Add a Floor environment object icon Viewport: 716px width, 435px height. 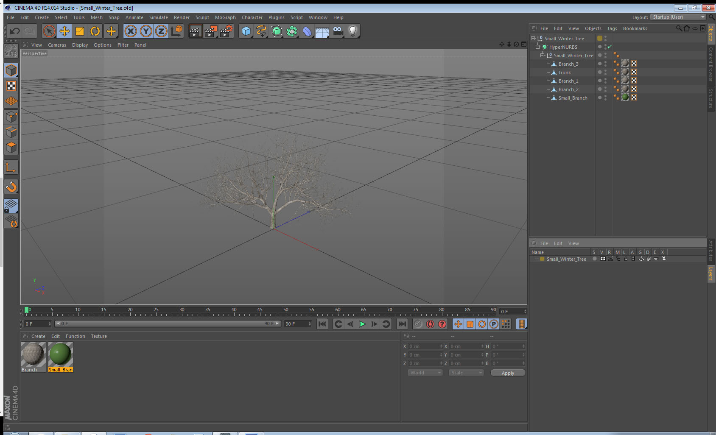[322, 31]
